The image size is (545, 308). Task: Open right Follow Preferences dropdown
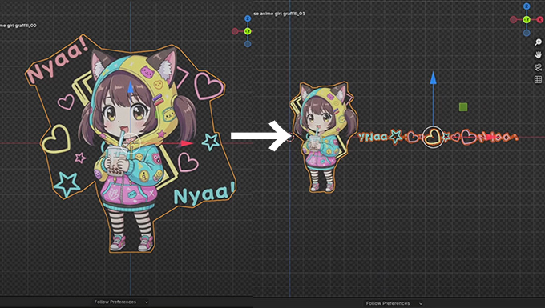point(394,303)
